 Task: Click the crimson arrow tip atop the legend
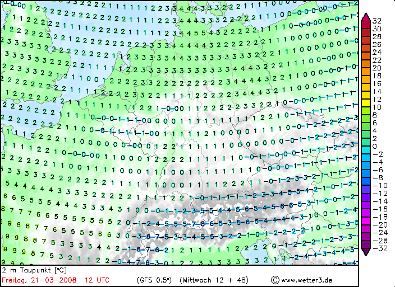(x=366, y=17)
